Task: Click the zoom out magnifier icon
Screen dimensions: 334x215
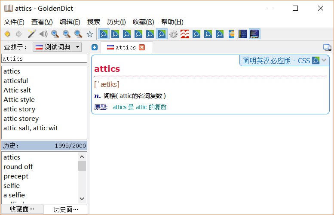Action: (67, 34)
